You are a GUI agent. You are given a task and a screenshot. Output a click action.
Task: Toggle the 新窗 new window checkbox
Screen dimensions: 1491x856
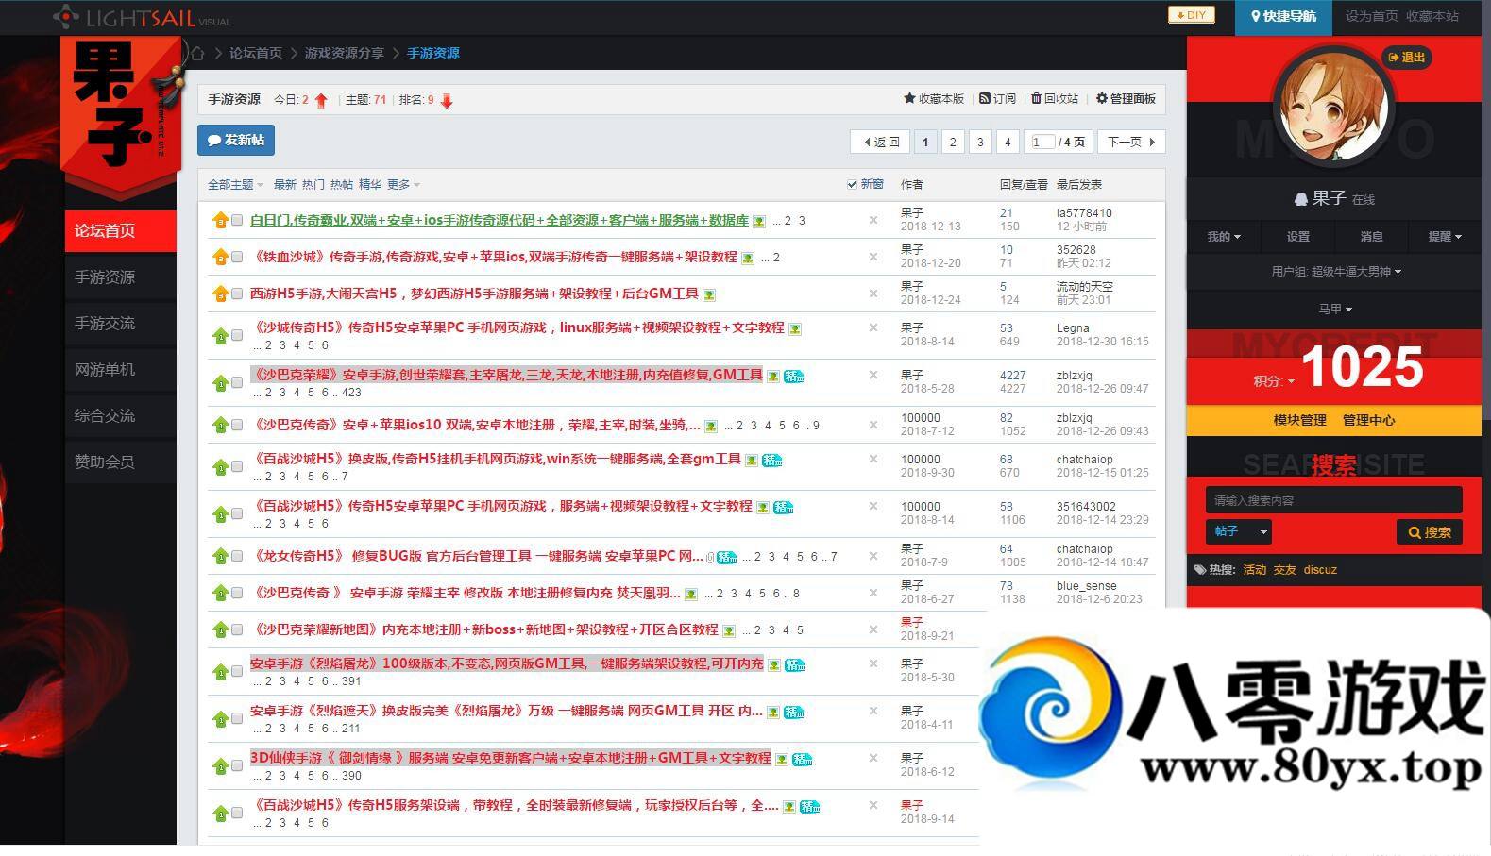coord(852,185)
